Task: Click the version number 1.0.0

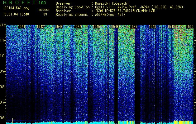Action: 42,2
